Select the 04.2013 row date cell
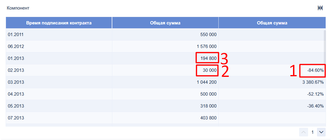The image size is (331, 140). click(x=59, y=94)
